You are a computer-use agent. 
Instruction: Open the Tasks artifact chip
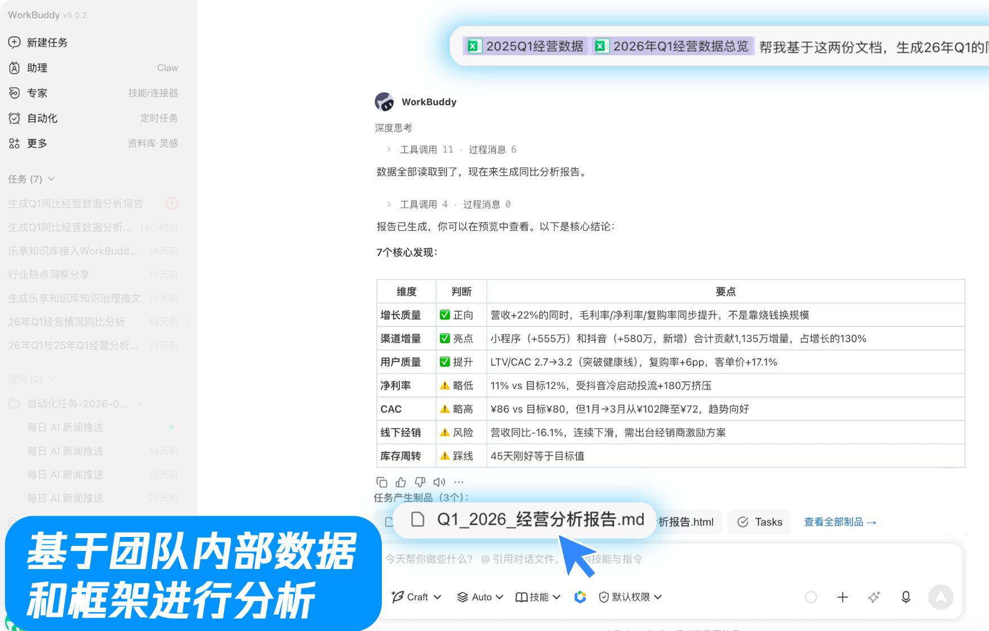pos(759,522)
